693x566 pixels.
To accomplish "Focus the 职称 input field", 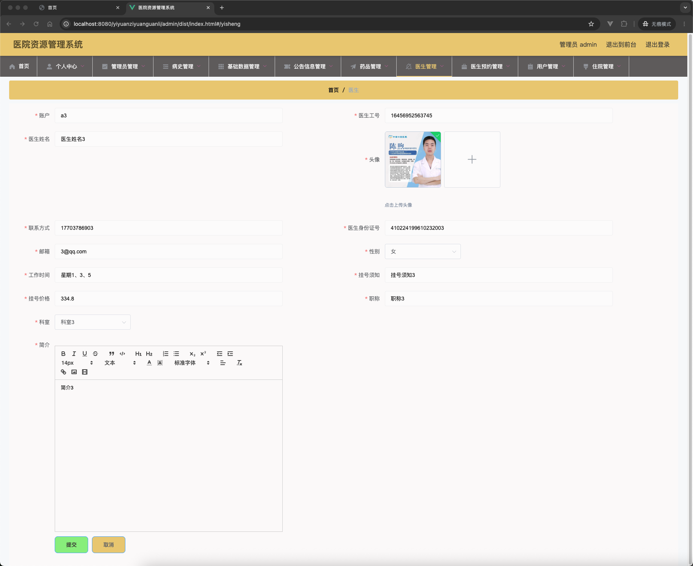I will coord(498,299).
